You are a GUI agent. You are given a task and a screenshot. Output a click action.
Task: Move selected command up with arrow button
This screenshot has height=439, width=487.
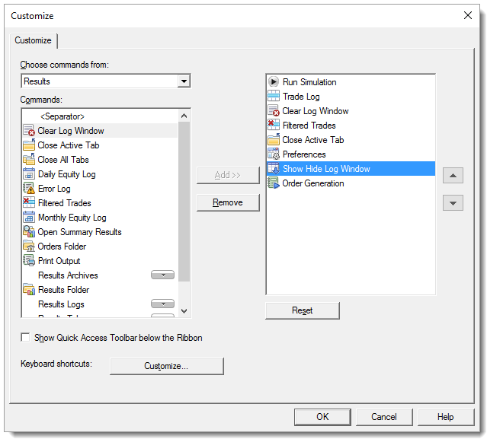pyautogui.click(x=453, y=177)
